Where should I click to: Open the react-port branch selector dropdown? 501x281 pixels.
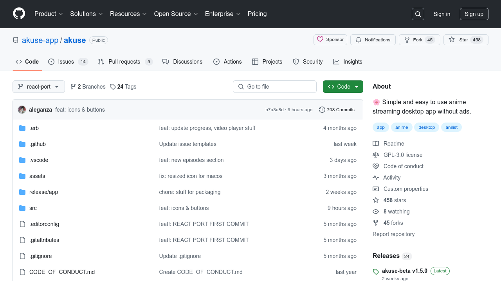click(39, 87)
